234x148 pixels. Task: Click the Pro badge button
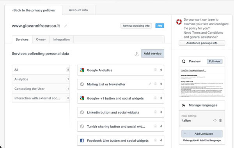(x=160, y=26)
